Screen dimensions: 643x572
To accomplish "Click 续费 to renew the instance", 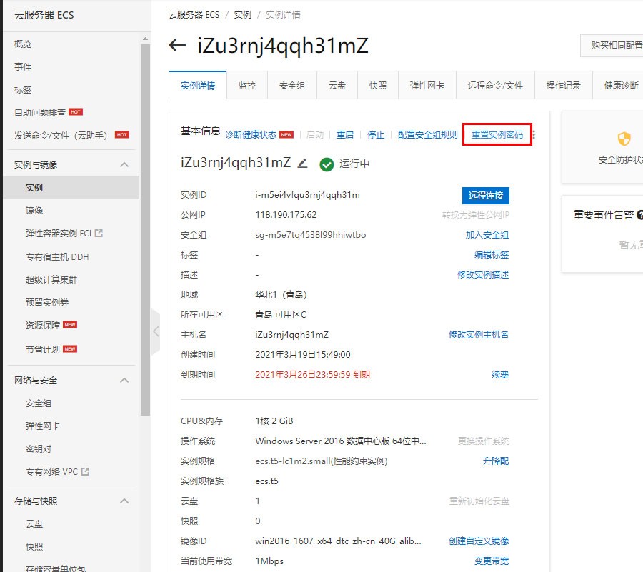I will point(500,374).
